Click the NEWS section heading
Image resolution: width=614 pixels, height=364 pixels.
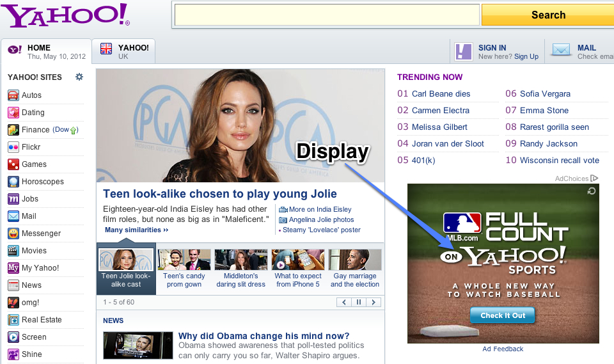click(113, 320)
